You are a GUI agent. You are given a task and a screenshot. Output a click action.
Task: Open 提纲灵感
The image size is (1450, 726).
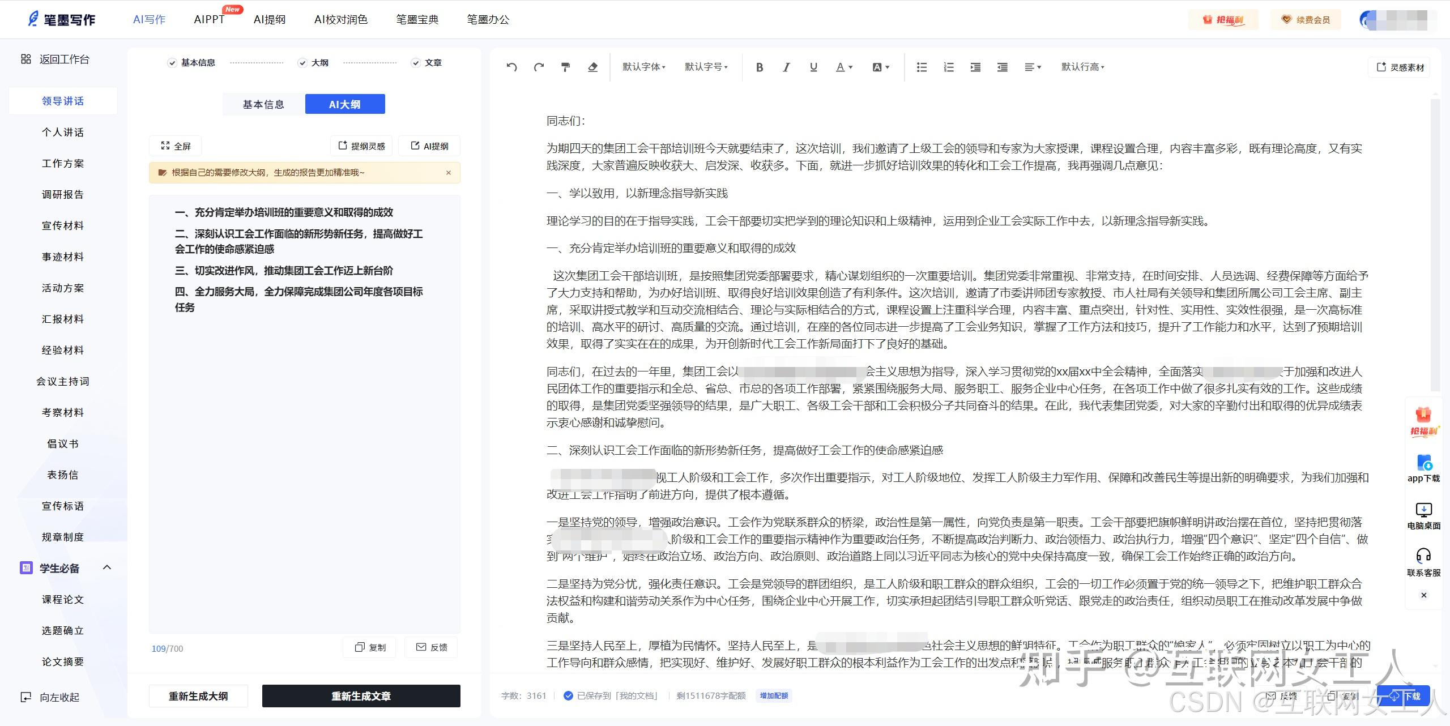361,146
